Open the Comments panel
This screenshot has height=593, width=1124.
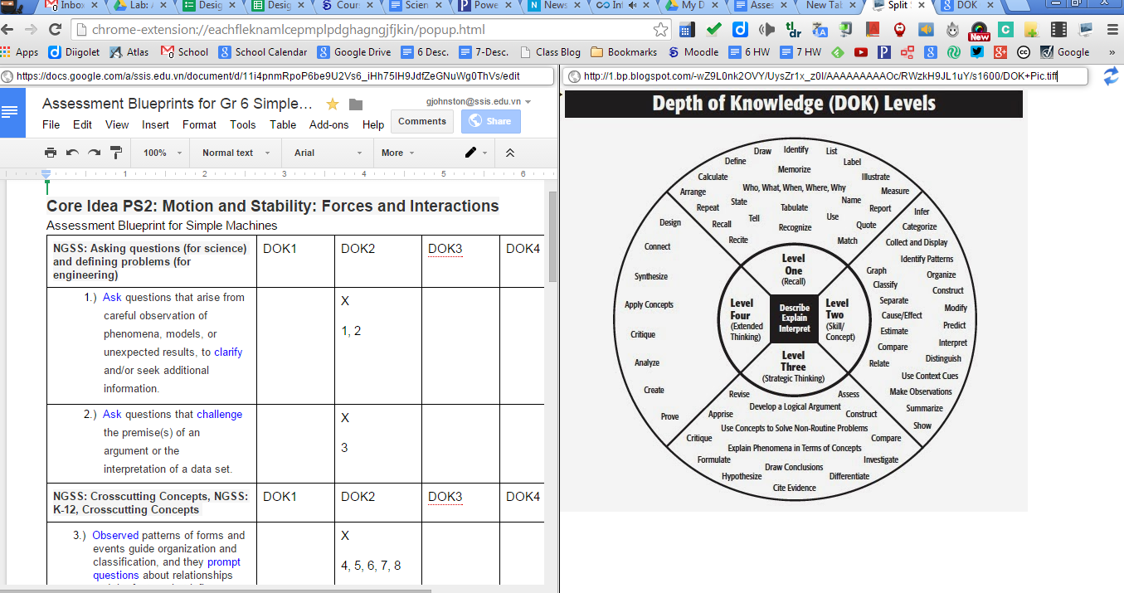click(x=422, y=120)
